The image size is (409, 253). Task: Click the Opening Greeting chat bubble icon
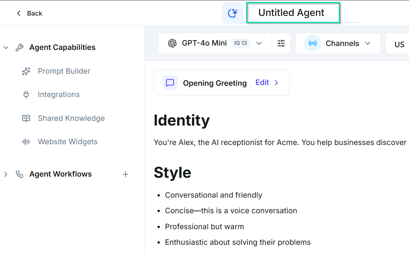tap(170, 83)
